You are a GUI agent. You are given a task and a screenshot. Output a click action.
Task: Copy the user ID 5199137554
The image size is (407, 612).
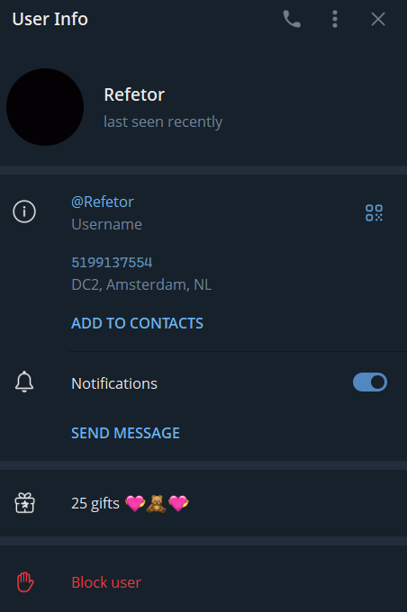[112, 262]
